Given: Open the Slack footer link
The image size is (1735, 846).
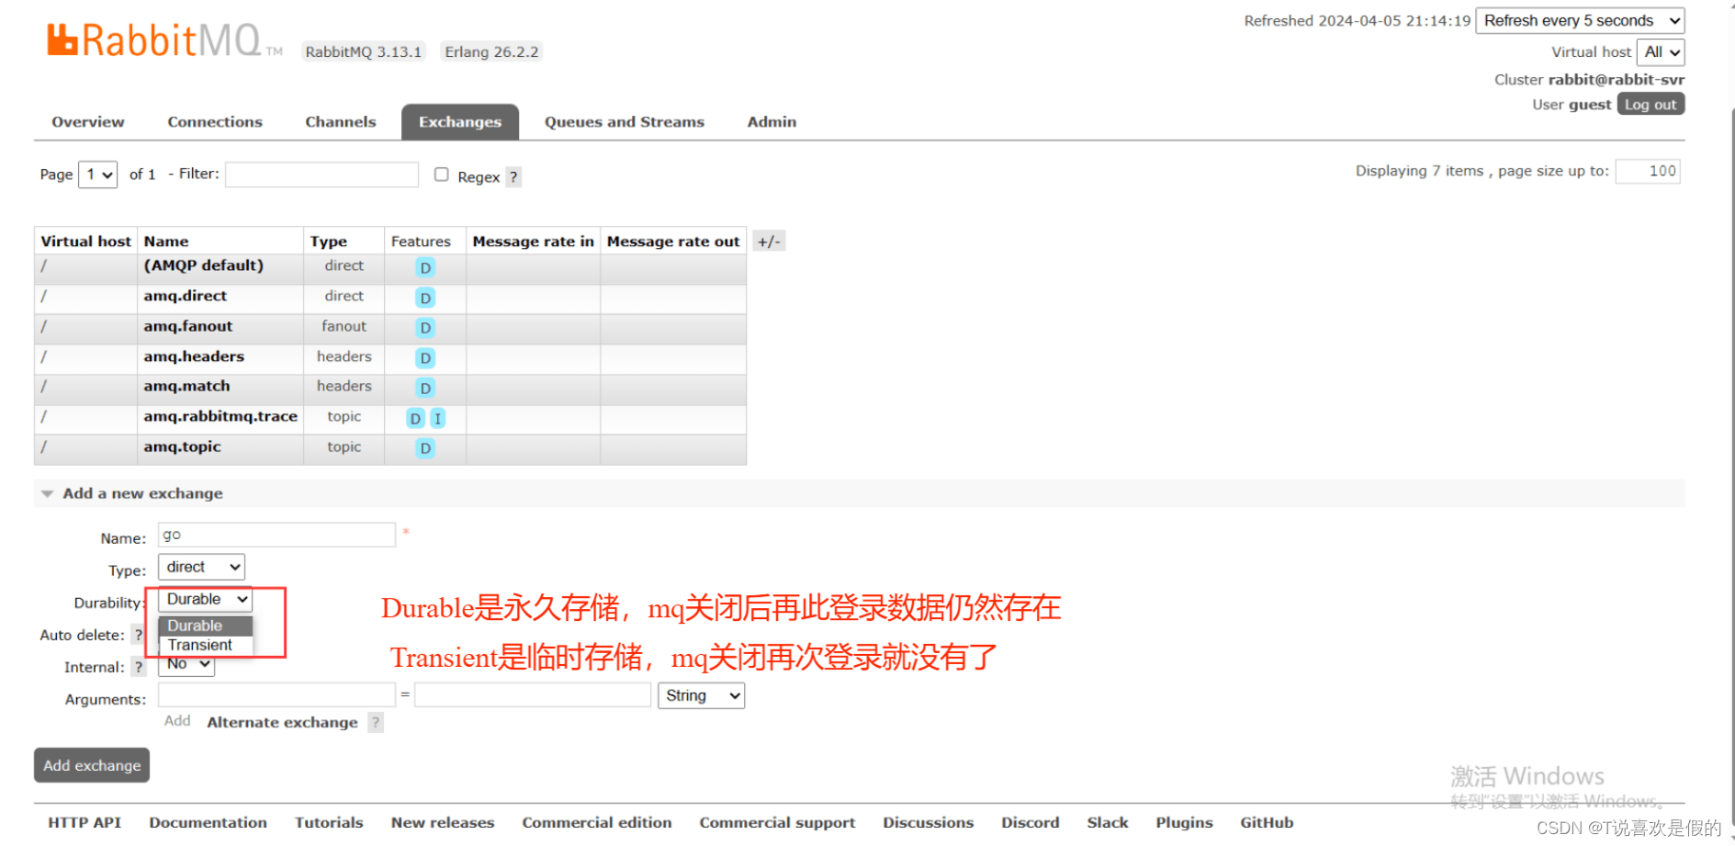Looking at the screenshot, I should coord(1108,823).
